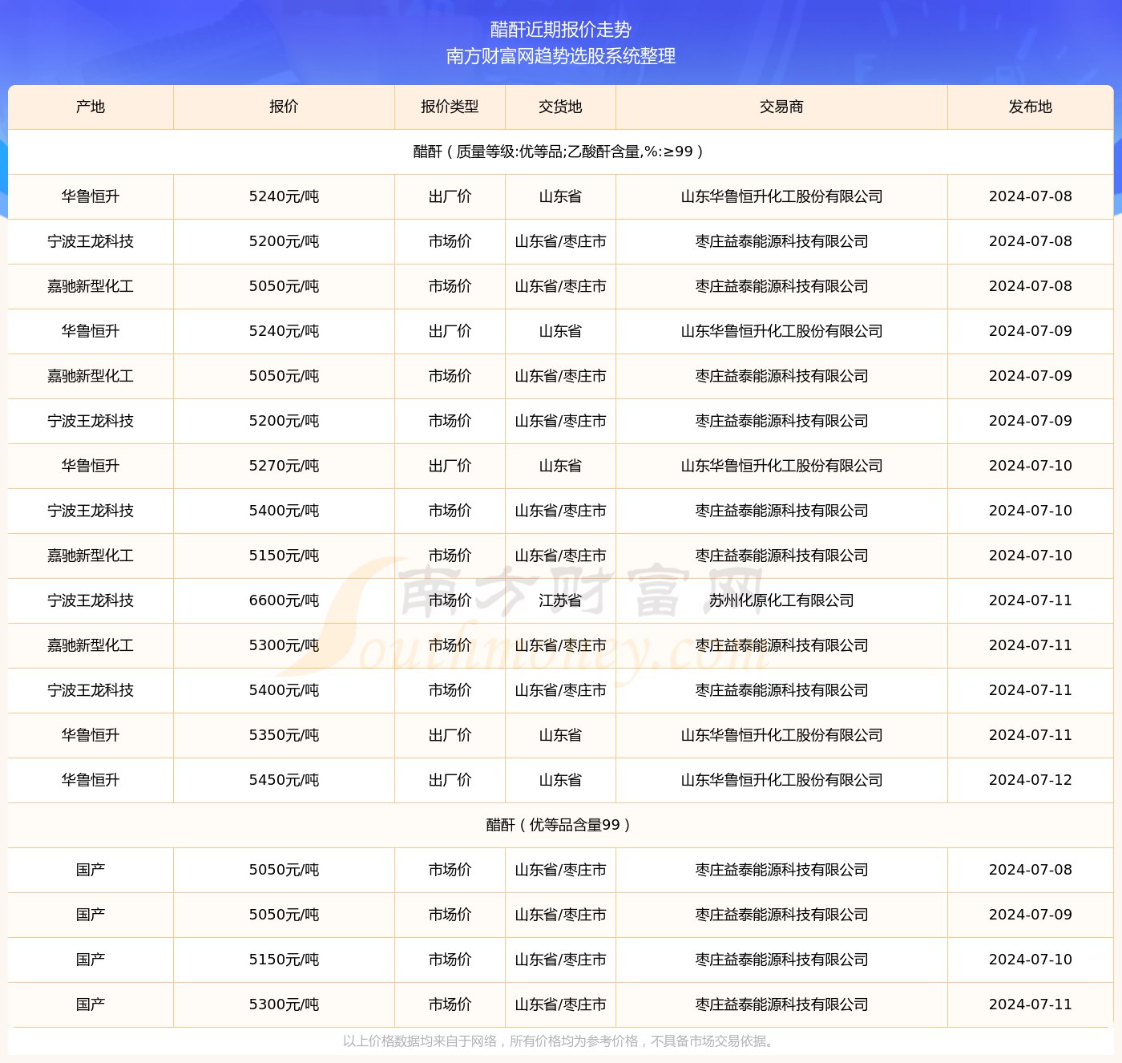This screenshot has width=1122, height=1063.
Task: Click 华鲁恒升 in the 5270元/吨 row
Action: pyautogui.click(x=91, y=466)
